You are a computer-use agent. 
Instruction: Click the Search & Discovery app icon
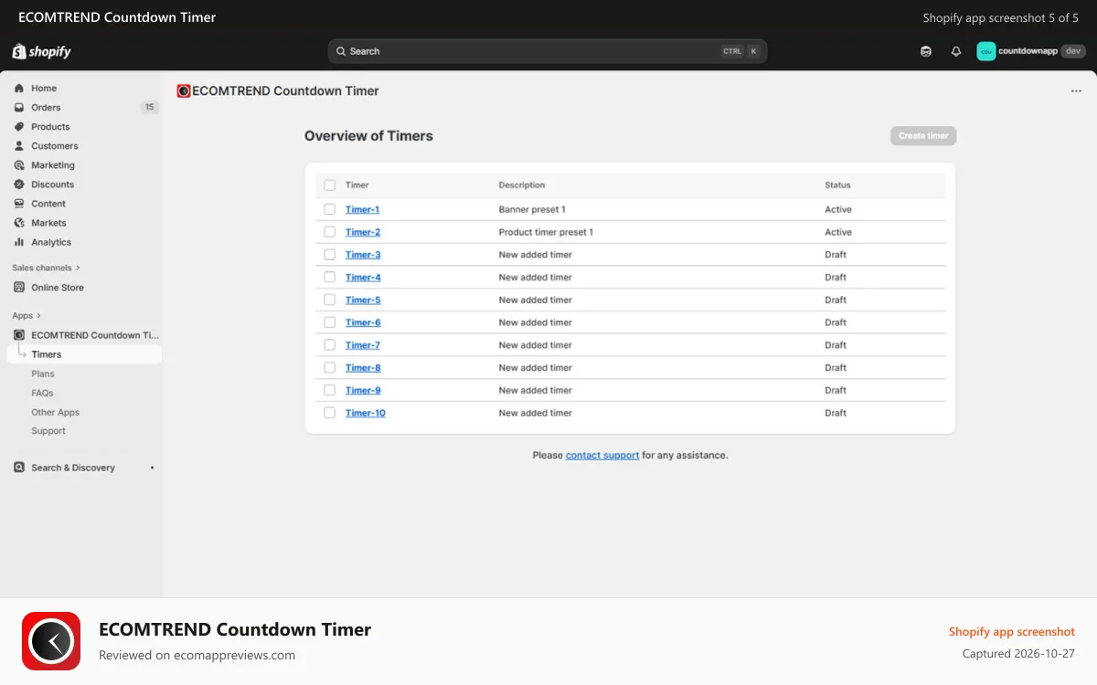coord(19,468)
